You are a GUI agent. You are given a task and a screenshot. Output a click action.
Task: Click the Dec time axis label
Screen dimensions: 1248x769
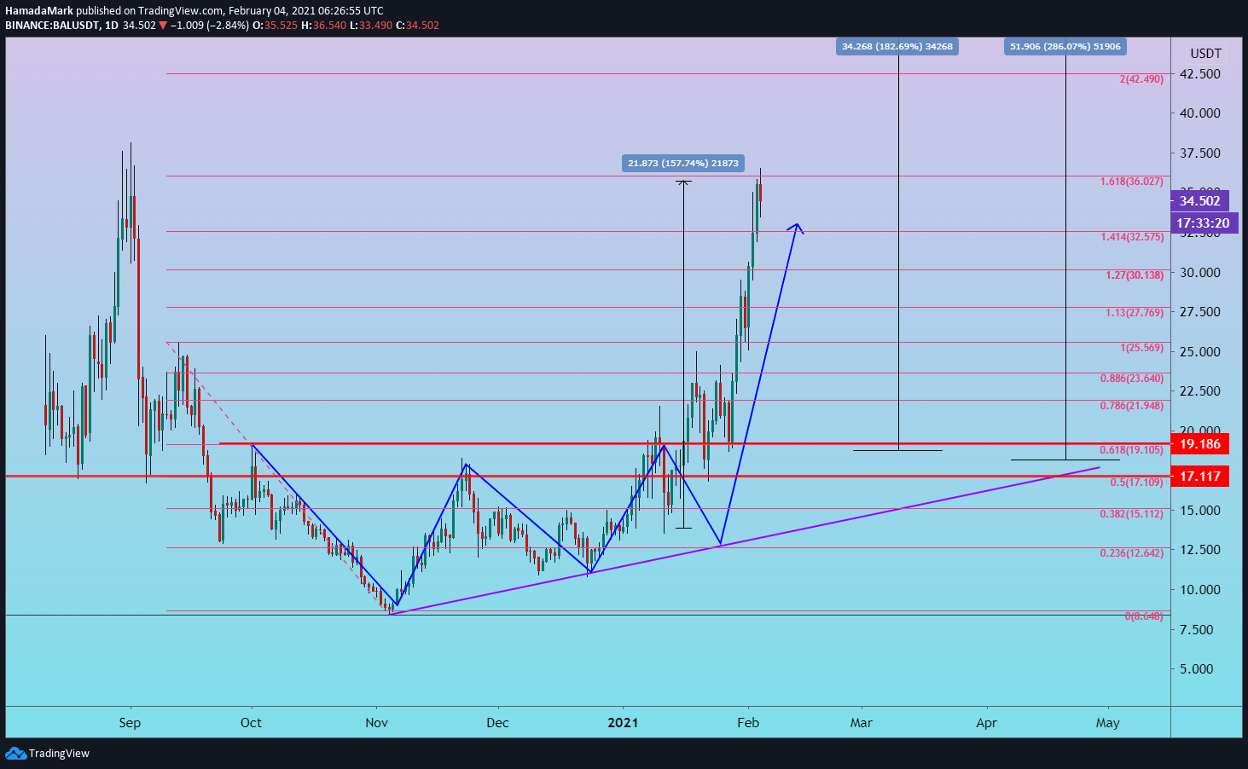click(x=497, y=723)
